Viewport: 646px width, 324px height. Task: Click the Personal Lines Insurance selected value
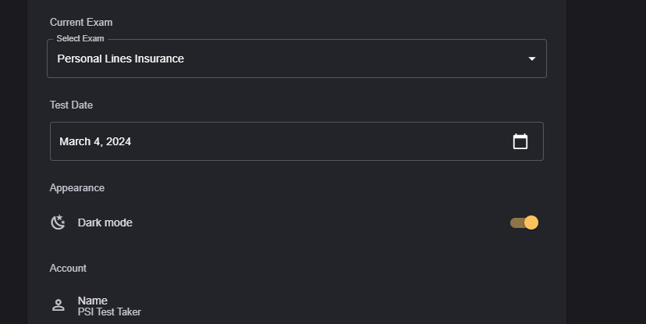point(121,59)
